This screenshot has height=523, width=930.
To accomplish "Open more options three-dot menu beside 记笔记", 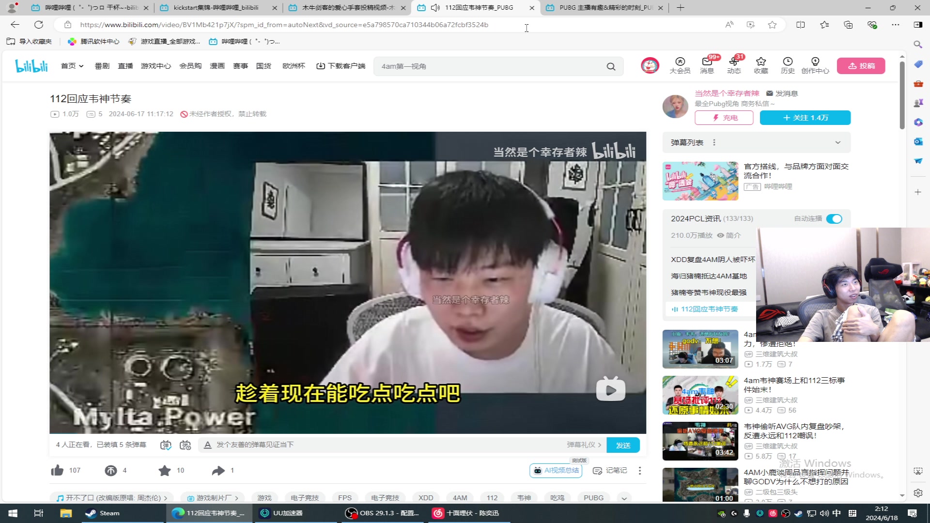I will tap(640, 470).
